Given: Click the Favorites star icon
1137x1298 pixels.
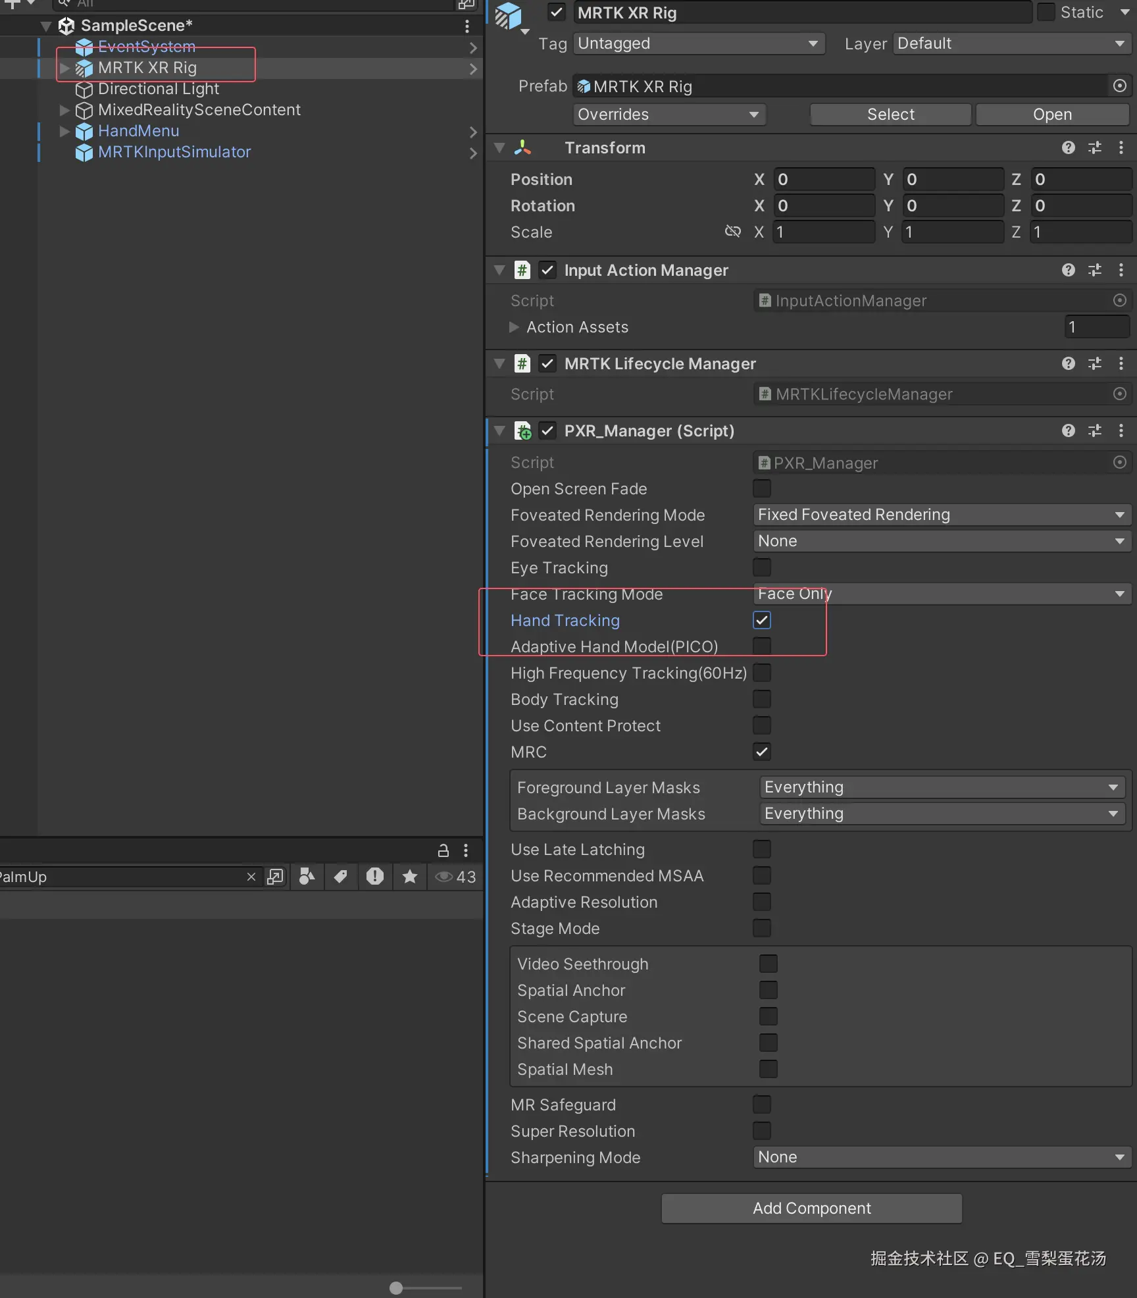Looking at the screenshot, I should tap(409, 877).
